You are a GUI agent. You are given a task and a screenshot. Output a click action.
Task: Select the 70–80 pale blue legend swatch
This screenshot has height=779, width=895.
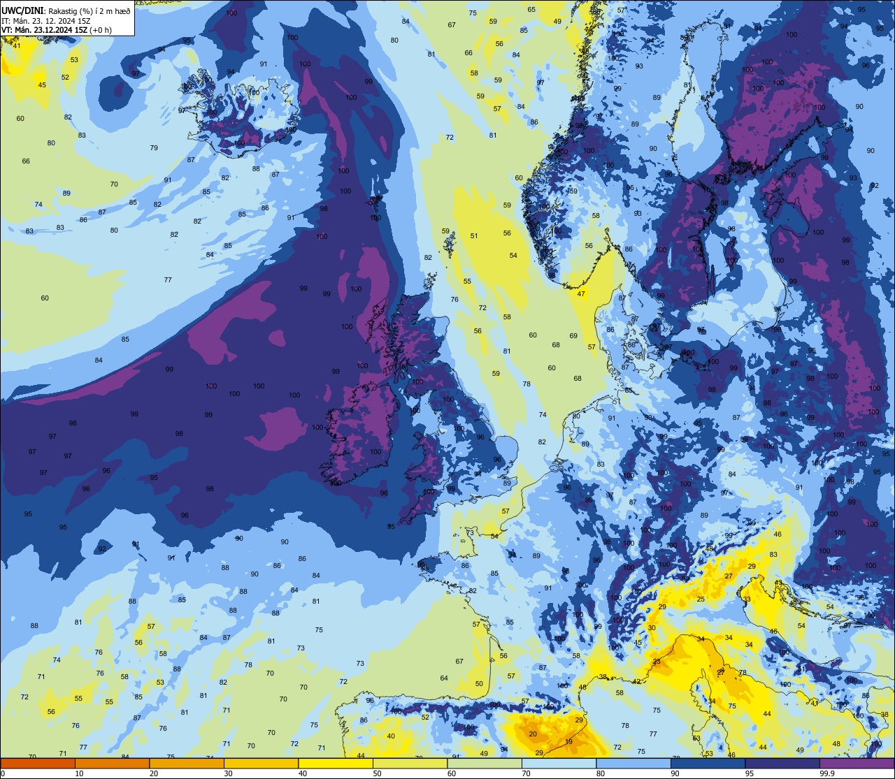click(559, 763)
